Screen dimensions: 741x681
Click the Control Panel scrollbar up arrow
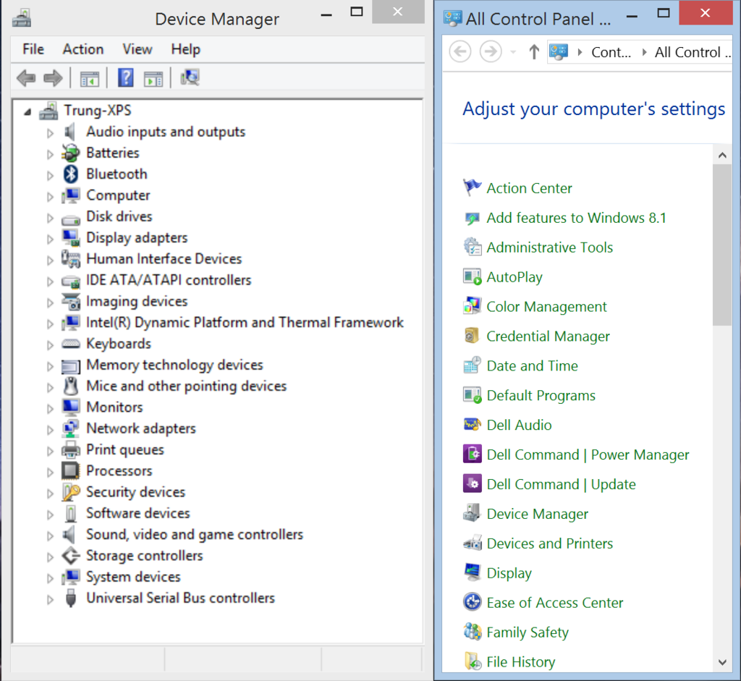coord(722,155)
